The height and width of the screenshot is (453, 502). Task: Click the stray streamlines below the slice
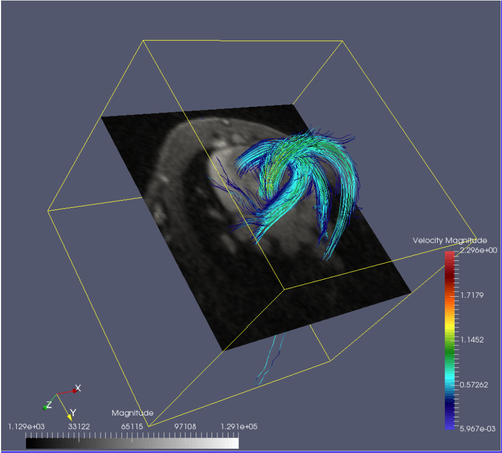pyautogui.click(x=271, y=358)
